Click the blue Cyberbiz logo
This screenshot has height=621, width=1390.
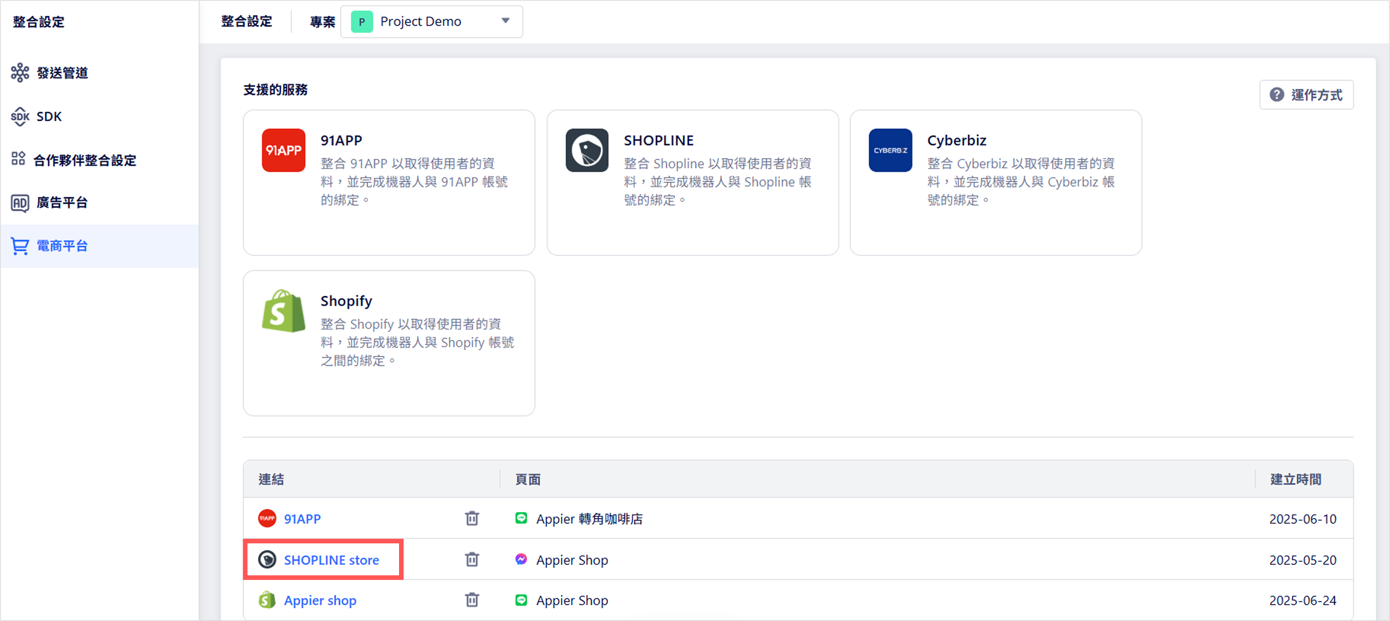(890, 150)
